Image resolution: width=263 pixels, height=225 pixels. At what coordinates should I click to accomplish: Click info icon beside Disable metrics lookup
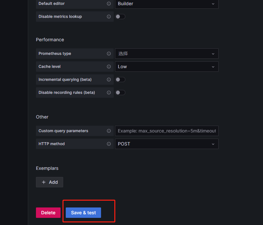tap(109, 17)
